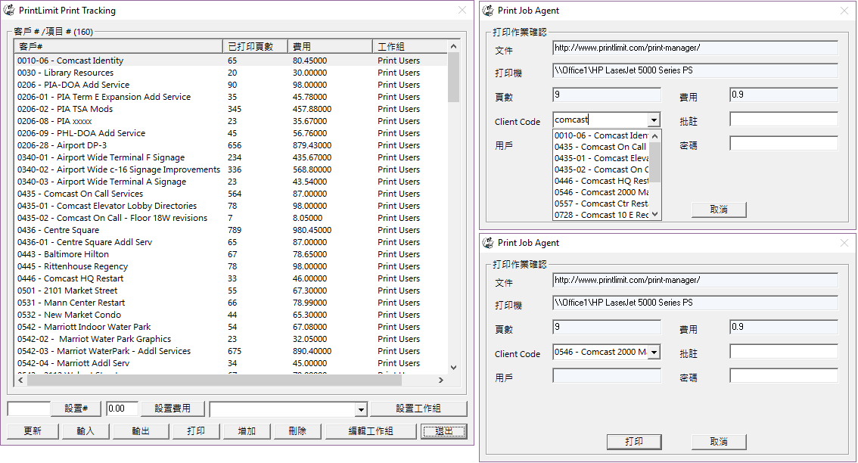Click the 退出 button

click(444, 431)
